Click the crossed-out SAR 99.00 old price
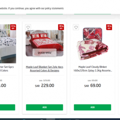The height and width of the screenshot is (120, 120). 93,80
